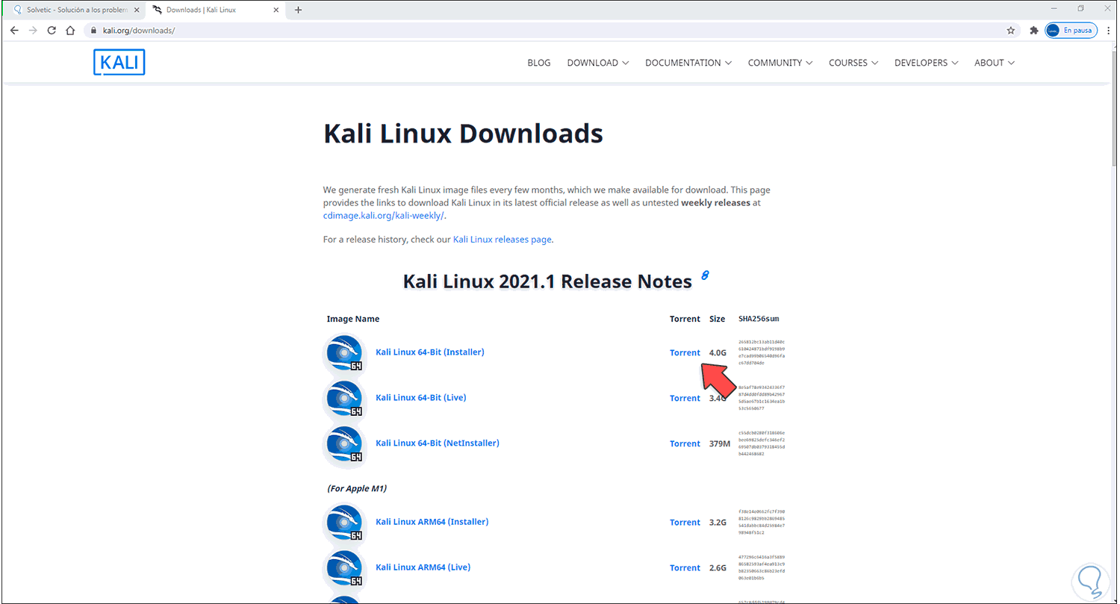
Task: Reload the current page
Action: click(x=51, y=30)
